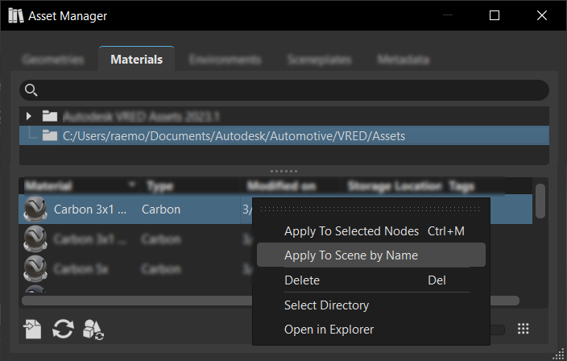Select the VRED/Assets directory tree item
The width and height of the screenshot is (567, 361).
(x=234, y=135)
